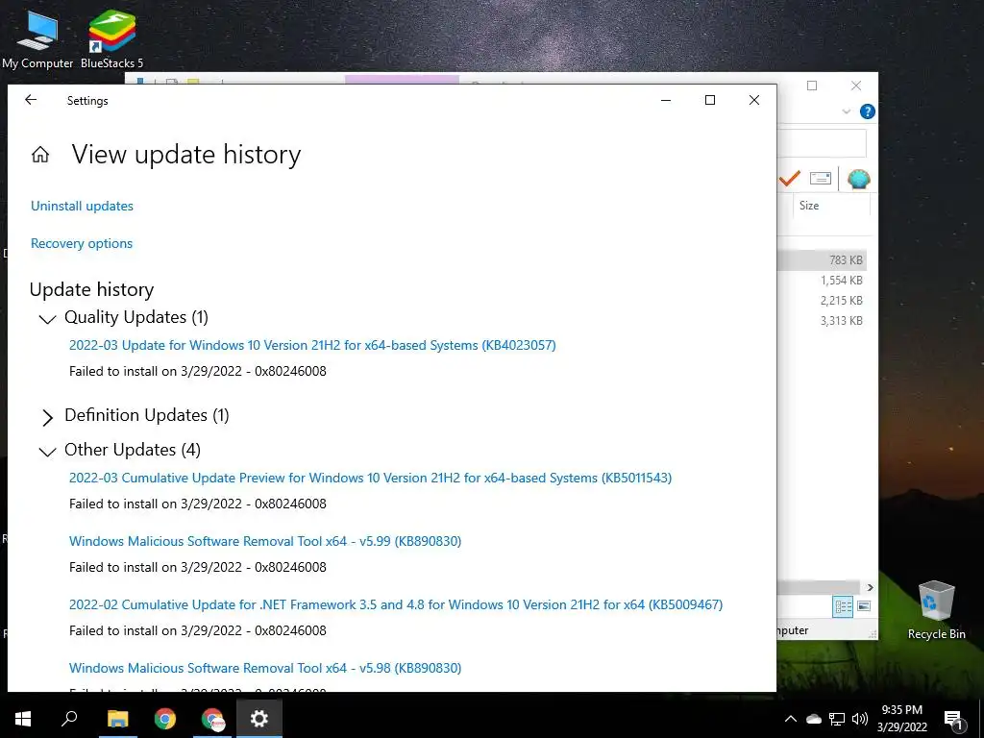Click the teal shell icon in File Explorer
984x738 pixels.
858,179
